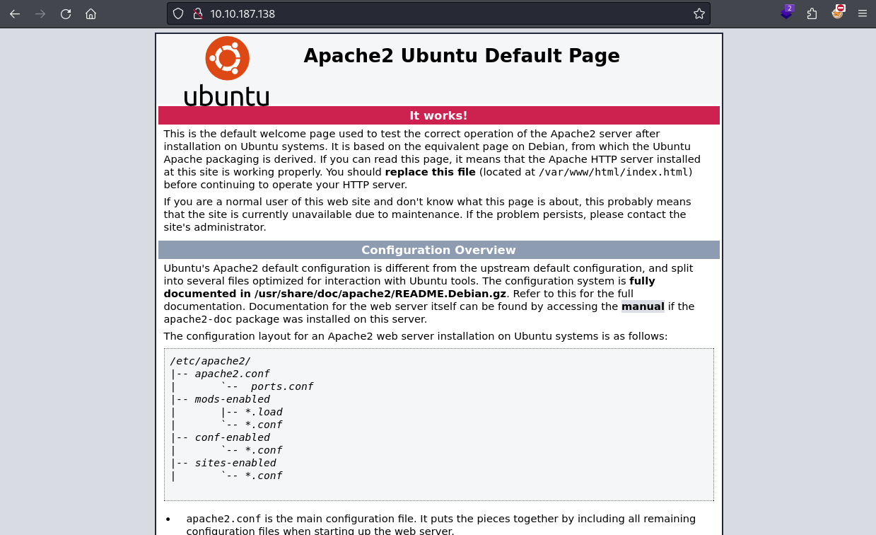Click the path "/var/www/html/index.html"
Viewport: 876px width, 535px height.
pos(613,172)
